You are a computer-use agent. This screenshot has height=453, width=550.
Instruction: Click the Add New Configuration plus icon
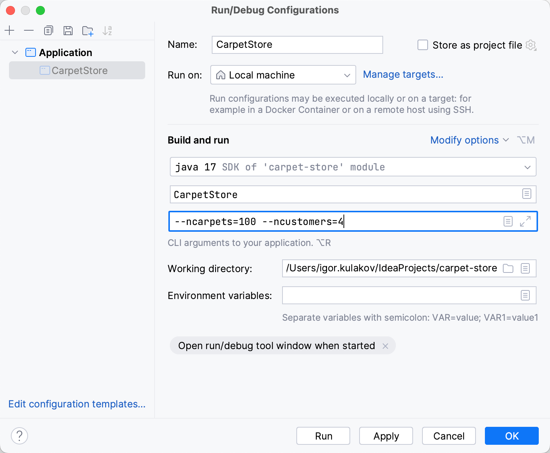click(9, 30)
